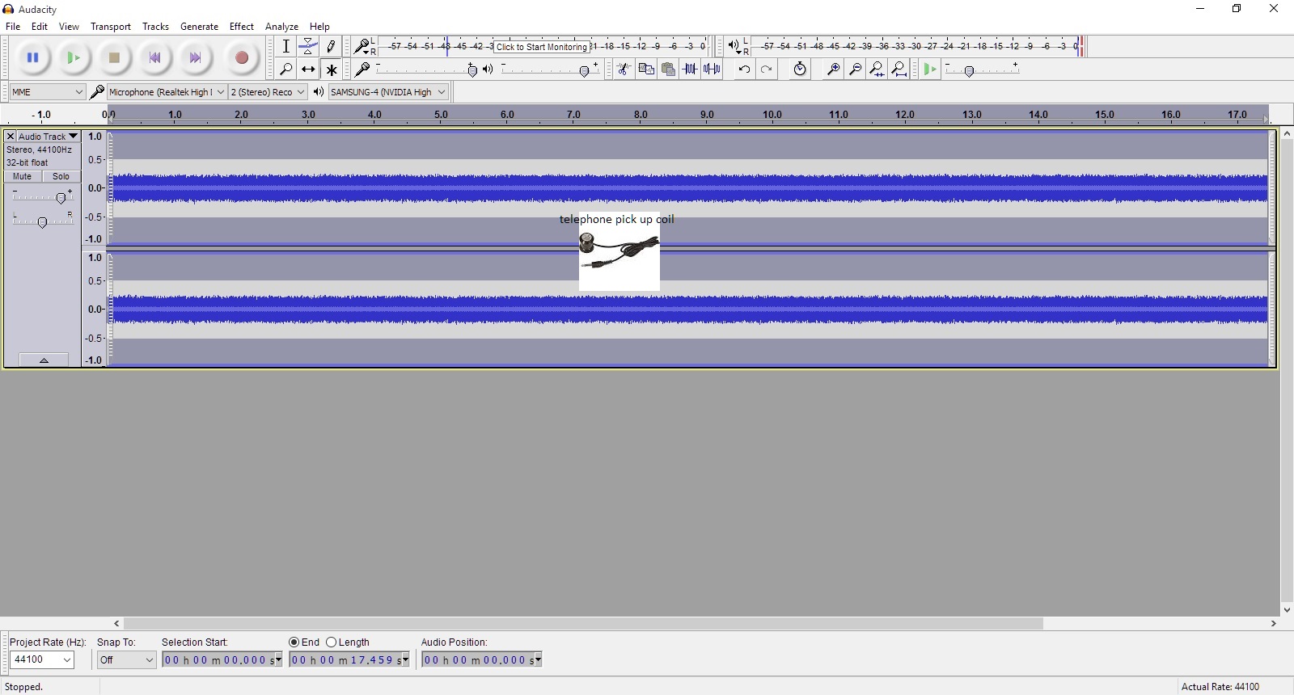Mute the Audio Track
The height and width of the screenshot is (695, 1294).
23,176
